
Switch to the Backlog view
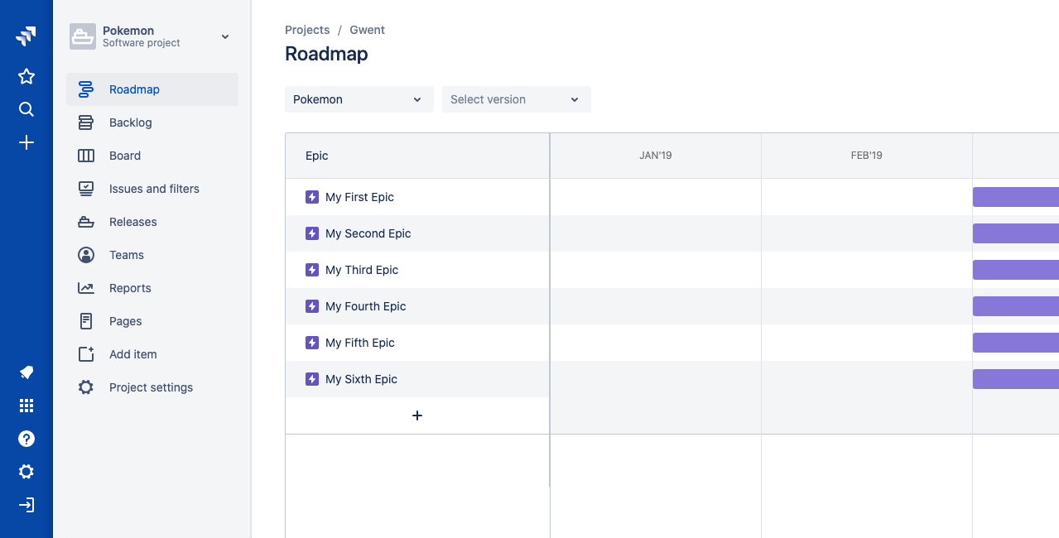[x=130, y=122]
